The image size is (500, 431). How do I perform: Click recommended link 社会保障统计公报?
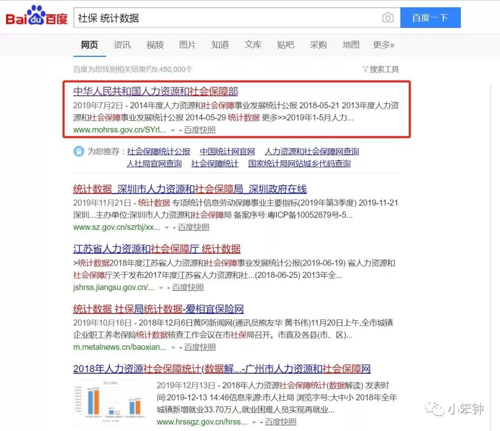coord(158,152)
